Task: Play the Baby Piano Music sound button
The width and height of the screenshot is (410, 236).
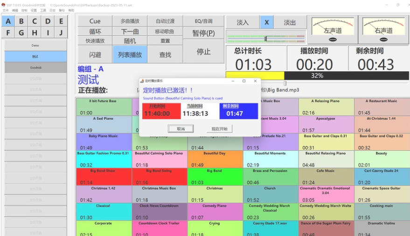Action: (x=104, y=142)
